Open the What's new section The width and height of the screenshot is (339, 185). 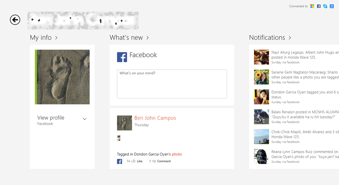[129, 37]
